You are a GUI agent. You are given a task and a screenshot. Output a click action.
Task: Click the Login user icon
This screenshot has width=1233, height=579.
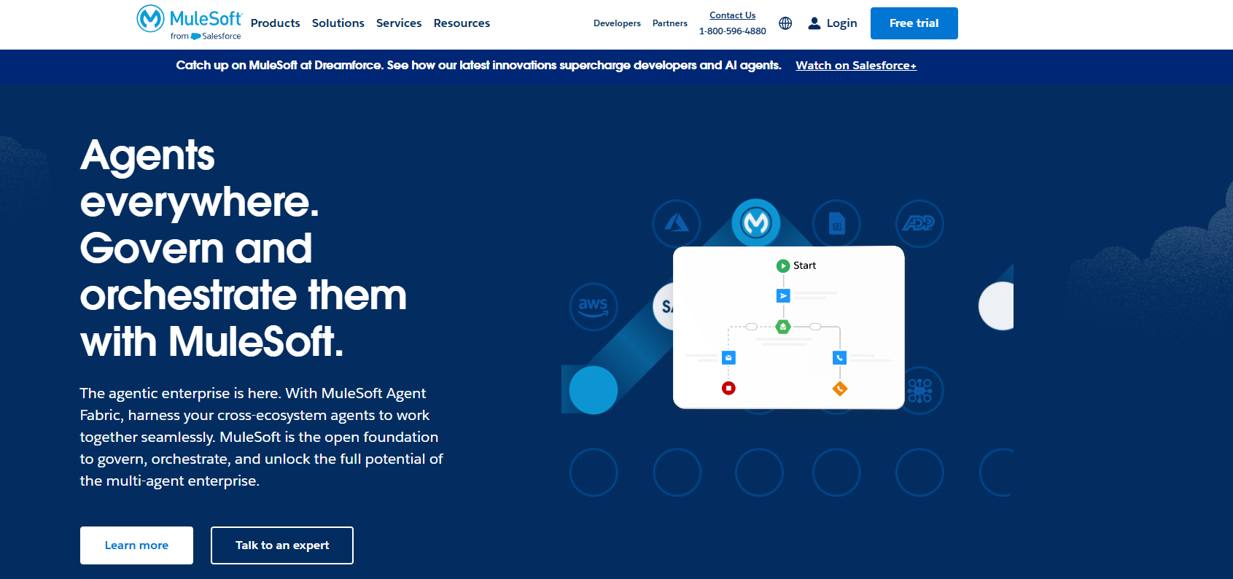coord(814,23)
